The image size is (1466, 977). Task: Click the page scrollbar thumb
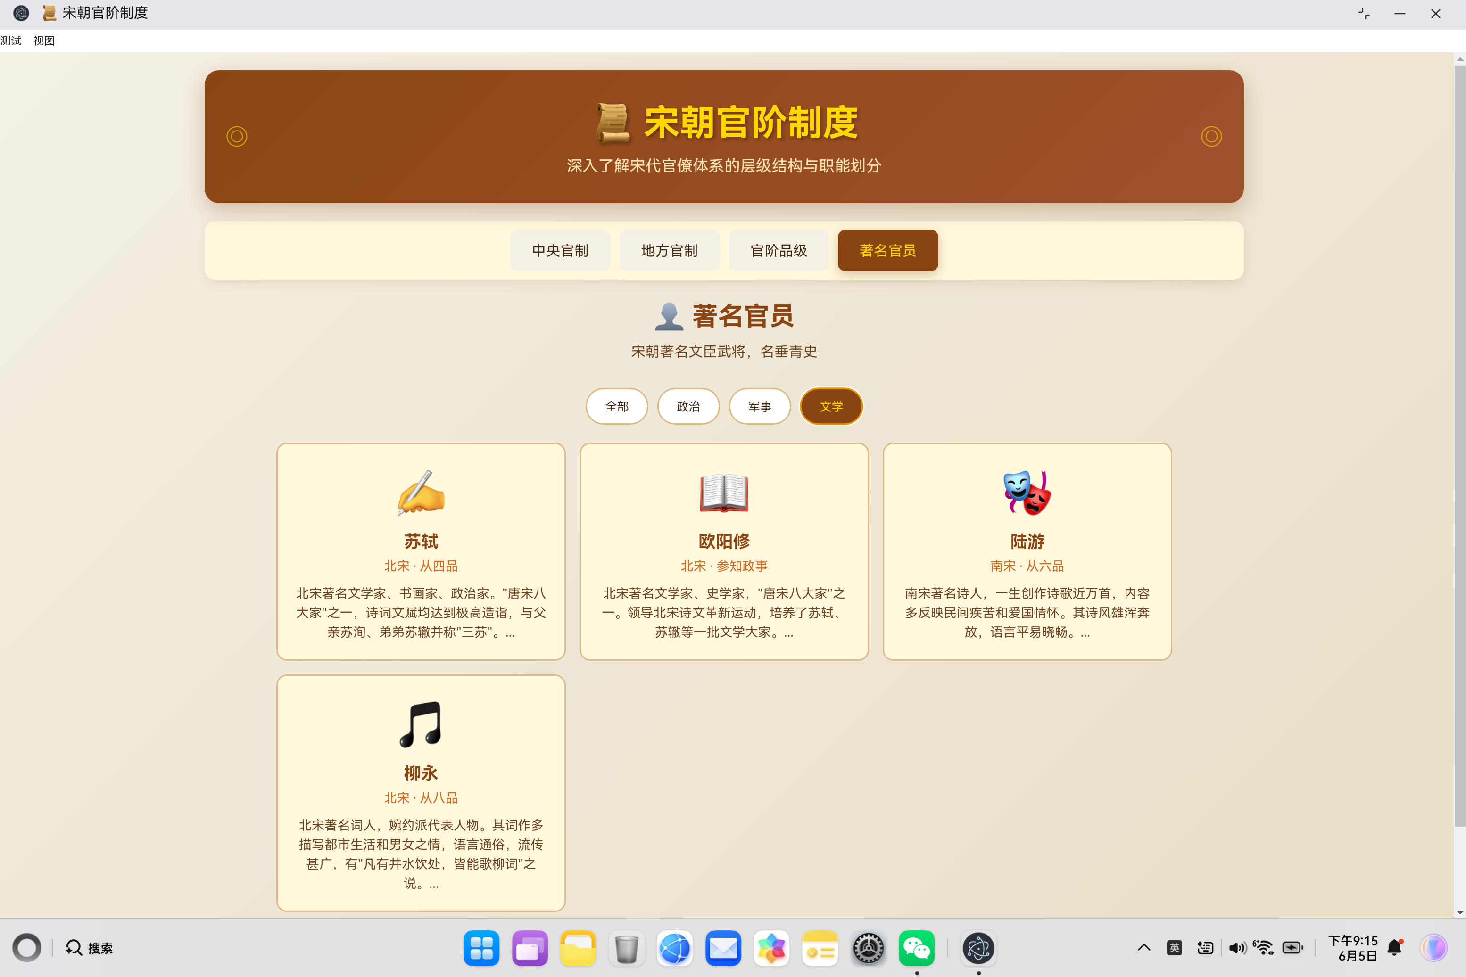click(x=1460, y=445)
